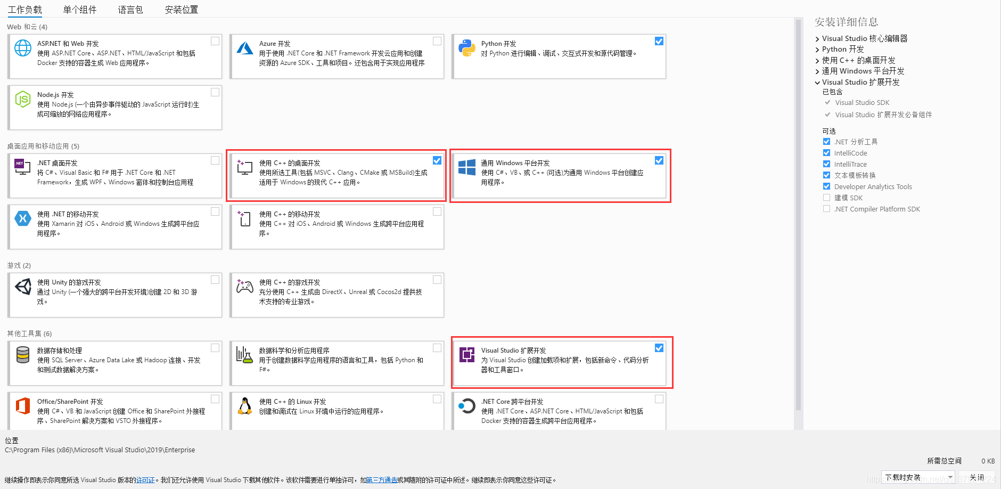
Task: Switch to the 单个组件 tab
Action: pos(80,10)
